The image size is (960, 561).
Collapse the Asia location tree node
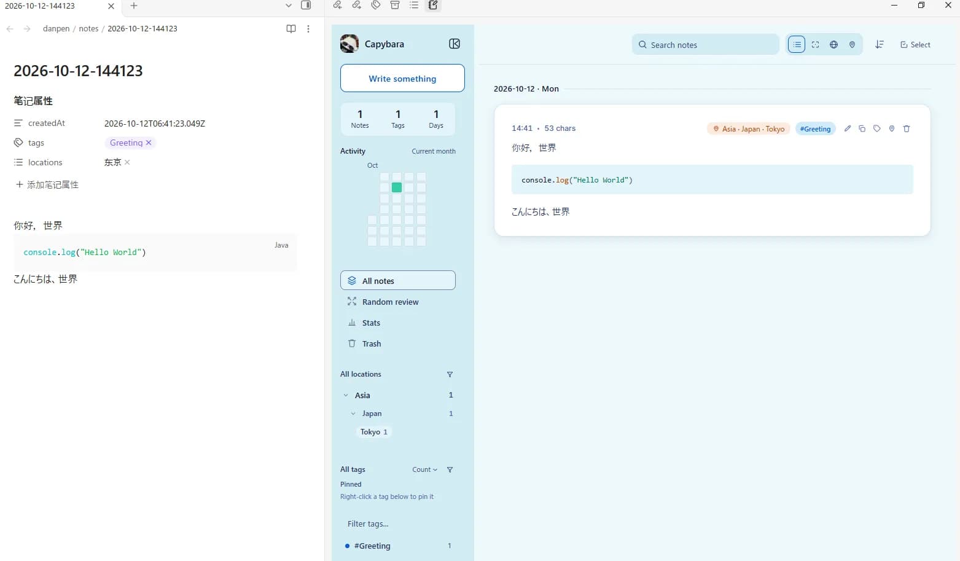(346, 395)
